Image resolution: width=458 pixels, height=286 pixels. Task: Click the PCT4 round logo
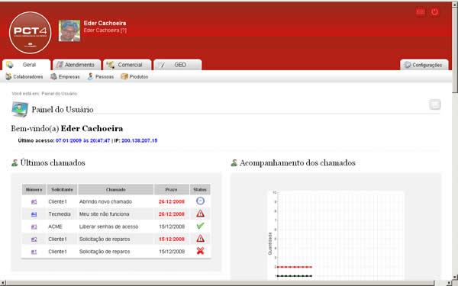(x=30, y=33)
